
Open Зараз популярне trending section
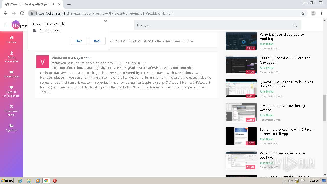click(x=11, y=57)
